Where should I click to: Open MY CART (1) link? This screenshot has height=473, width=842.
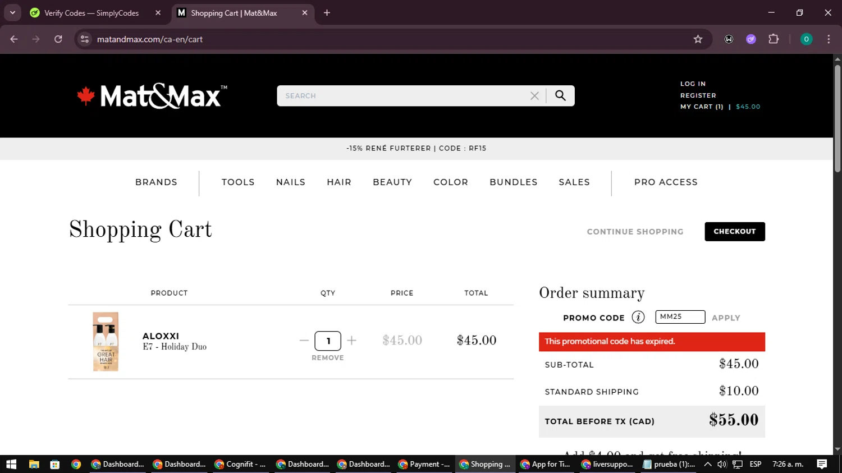pos(702,107)
